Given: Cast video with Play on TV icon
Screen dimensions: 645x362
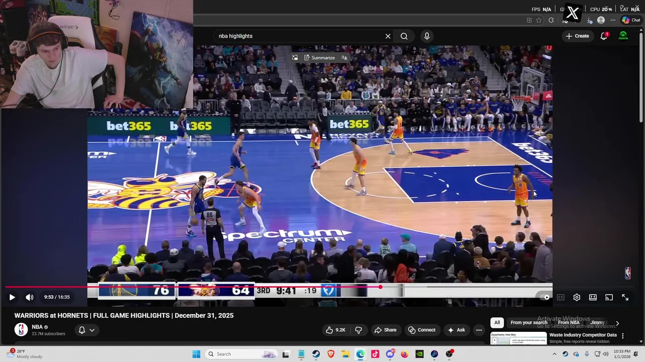Looking at the screenshot, I should tap(609, 297).
